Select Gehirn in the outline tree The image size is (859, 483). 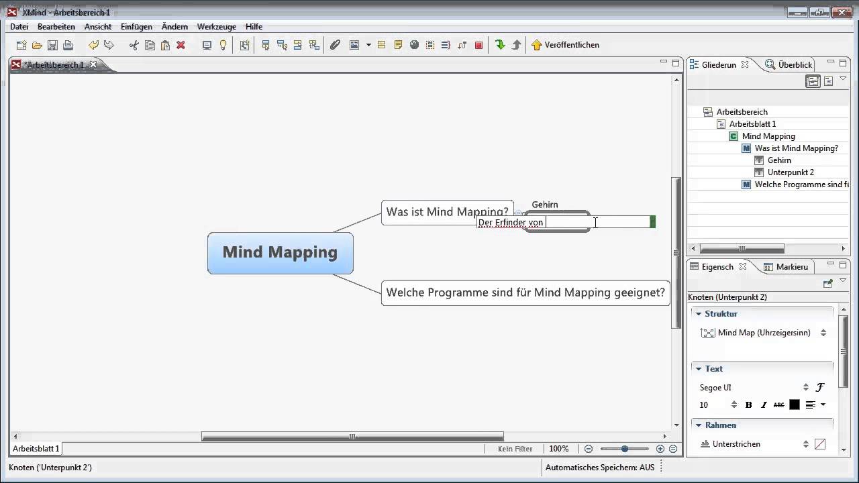[779, 160]
